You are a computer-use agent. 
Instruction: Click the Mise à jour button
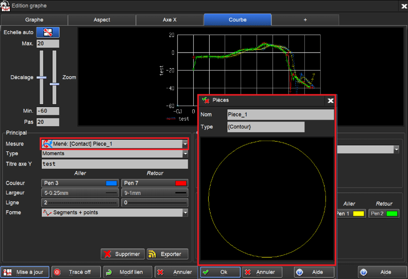(x=25, y=272)
